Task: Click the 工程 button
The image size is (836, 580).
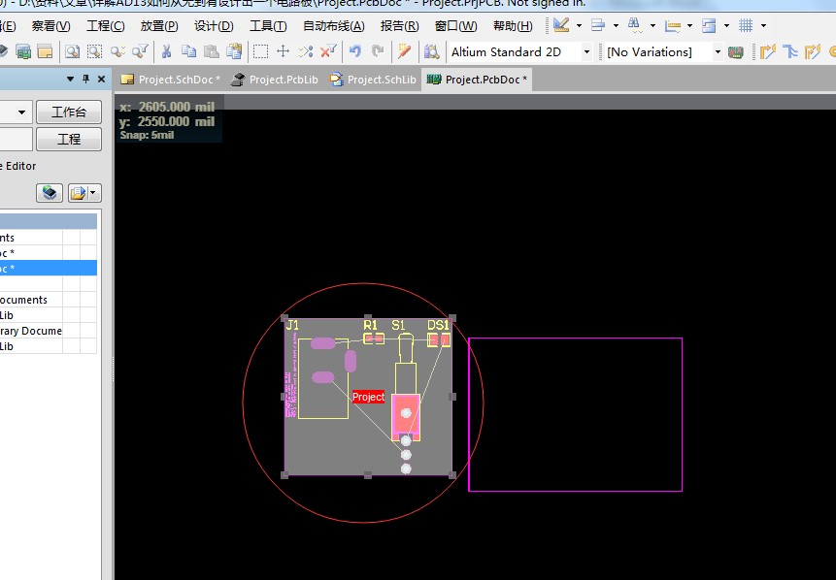Action: pos(69,139)
